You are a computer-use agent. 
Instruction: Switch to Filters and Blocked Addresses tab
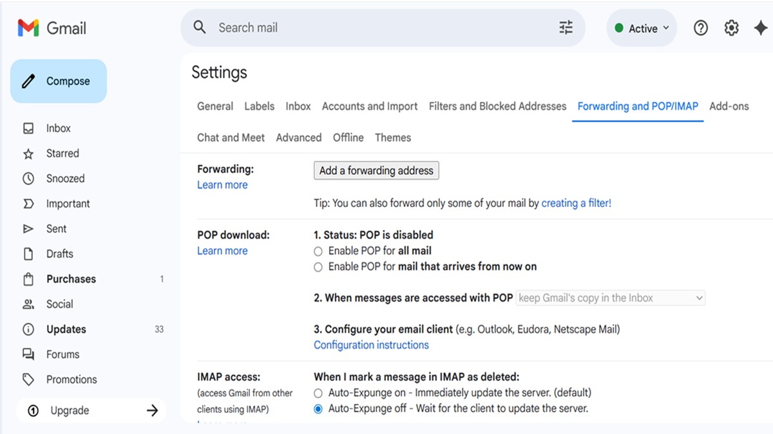tap(497, 107)
